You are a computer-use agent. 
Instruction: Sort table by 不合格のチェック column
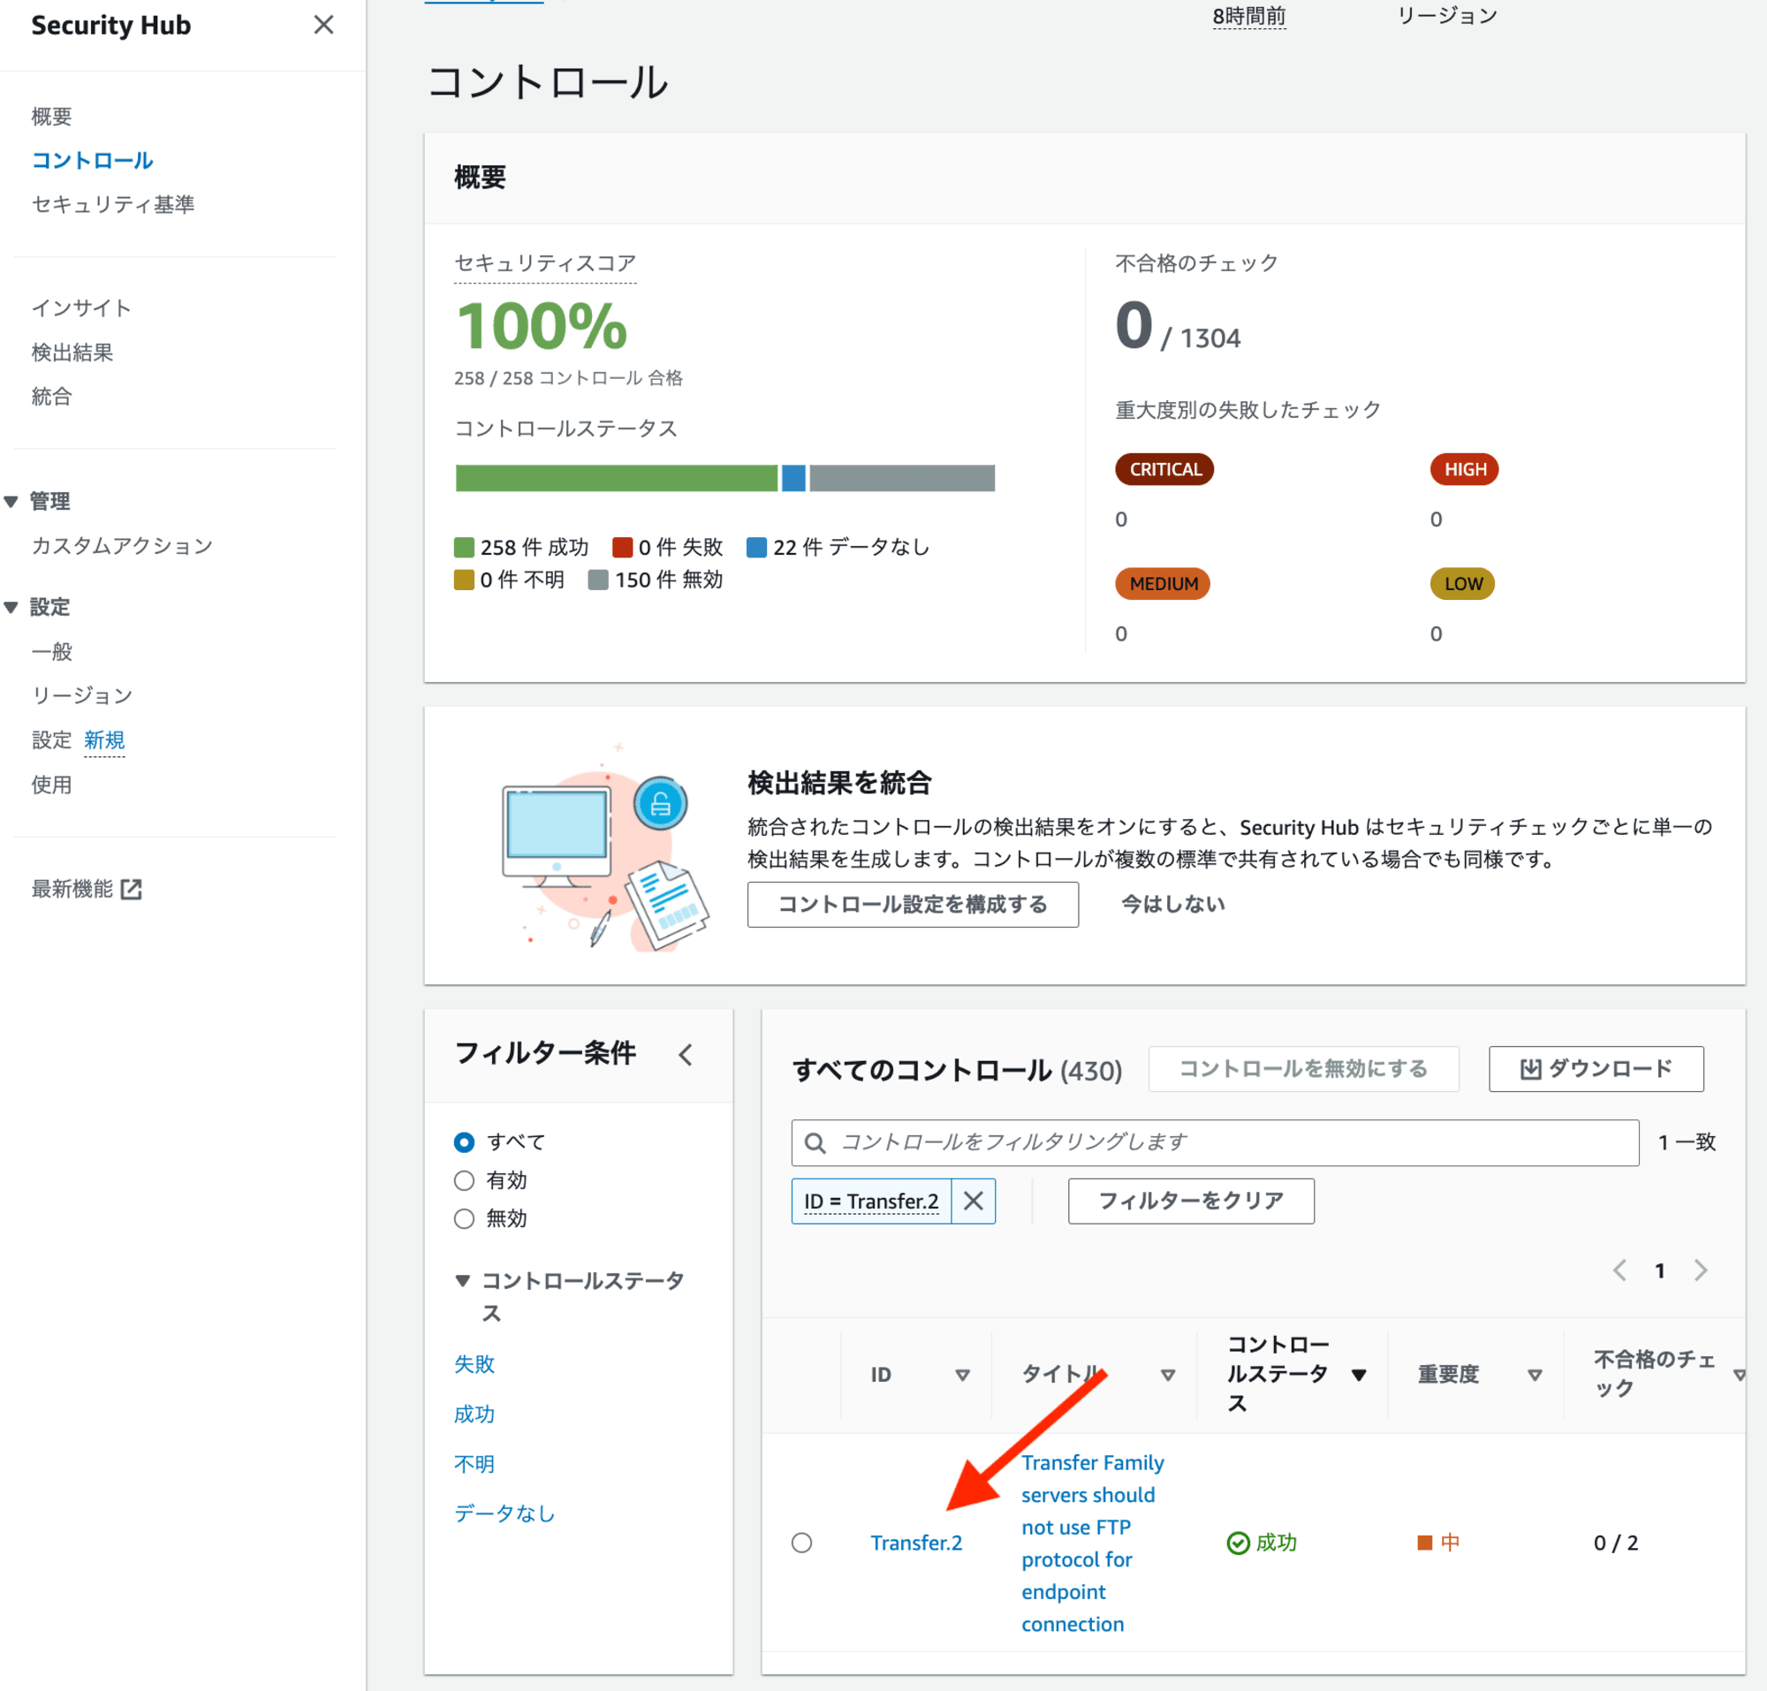click(x=1739, y=1376)
